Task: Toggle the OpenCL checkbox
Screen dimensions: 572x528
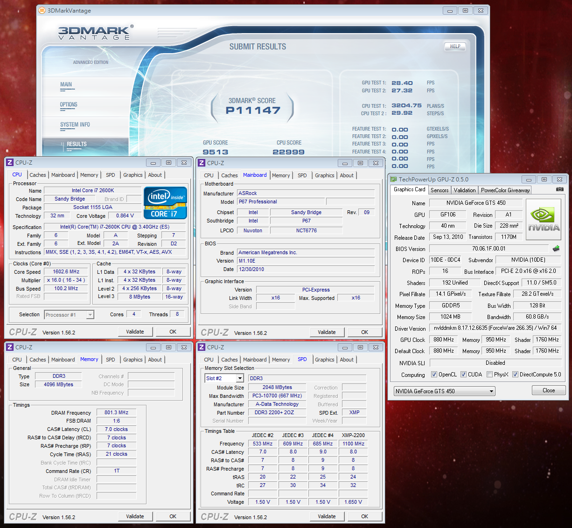Action: click(x=434, y=375)
